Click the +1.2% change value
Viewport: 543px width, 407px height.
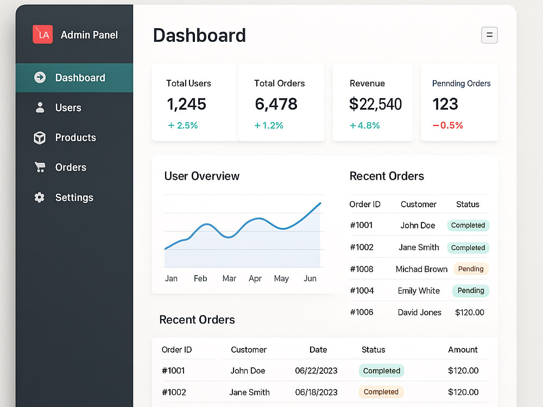[x=269, y=125]
